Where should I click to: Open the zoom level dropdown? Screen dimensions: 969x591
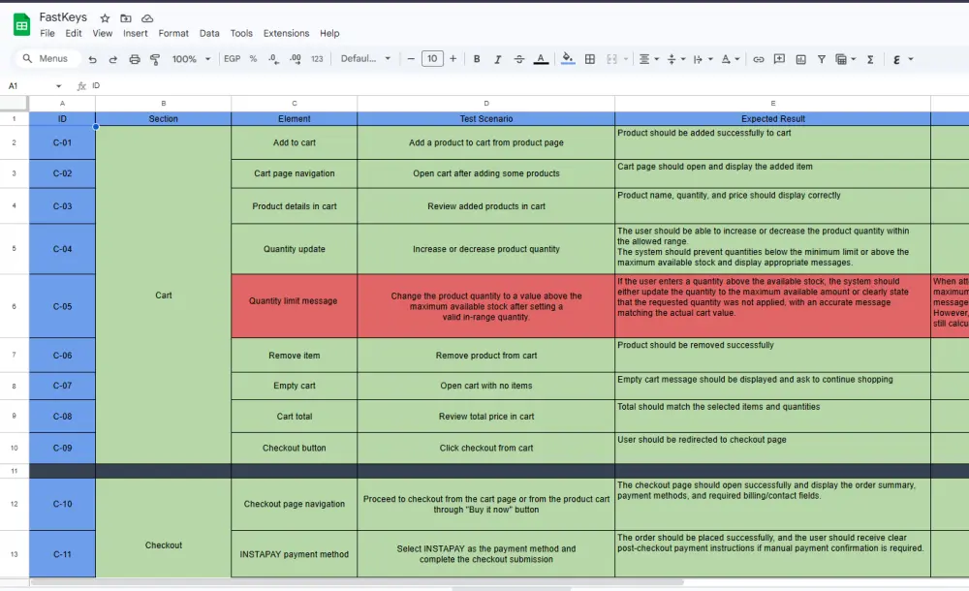(x=192, y=59)
